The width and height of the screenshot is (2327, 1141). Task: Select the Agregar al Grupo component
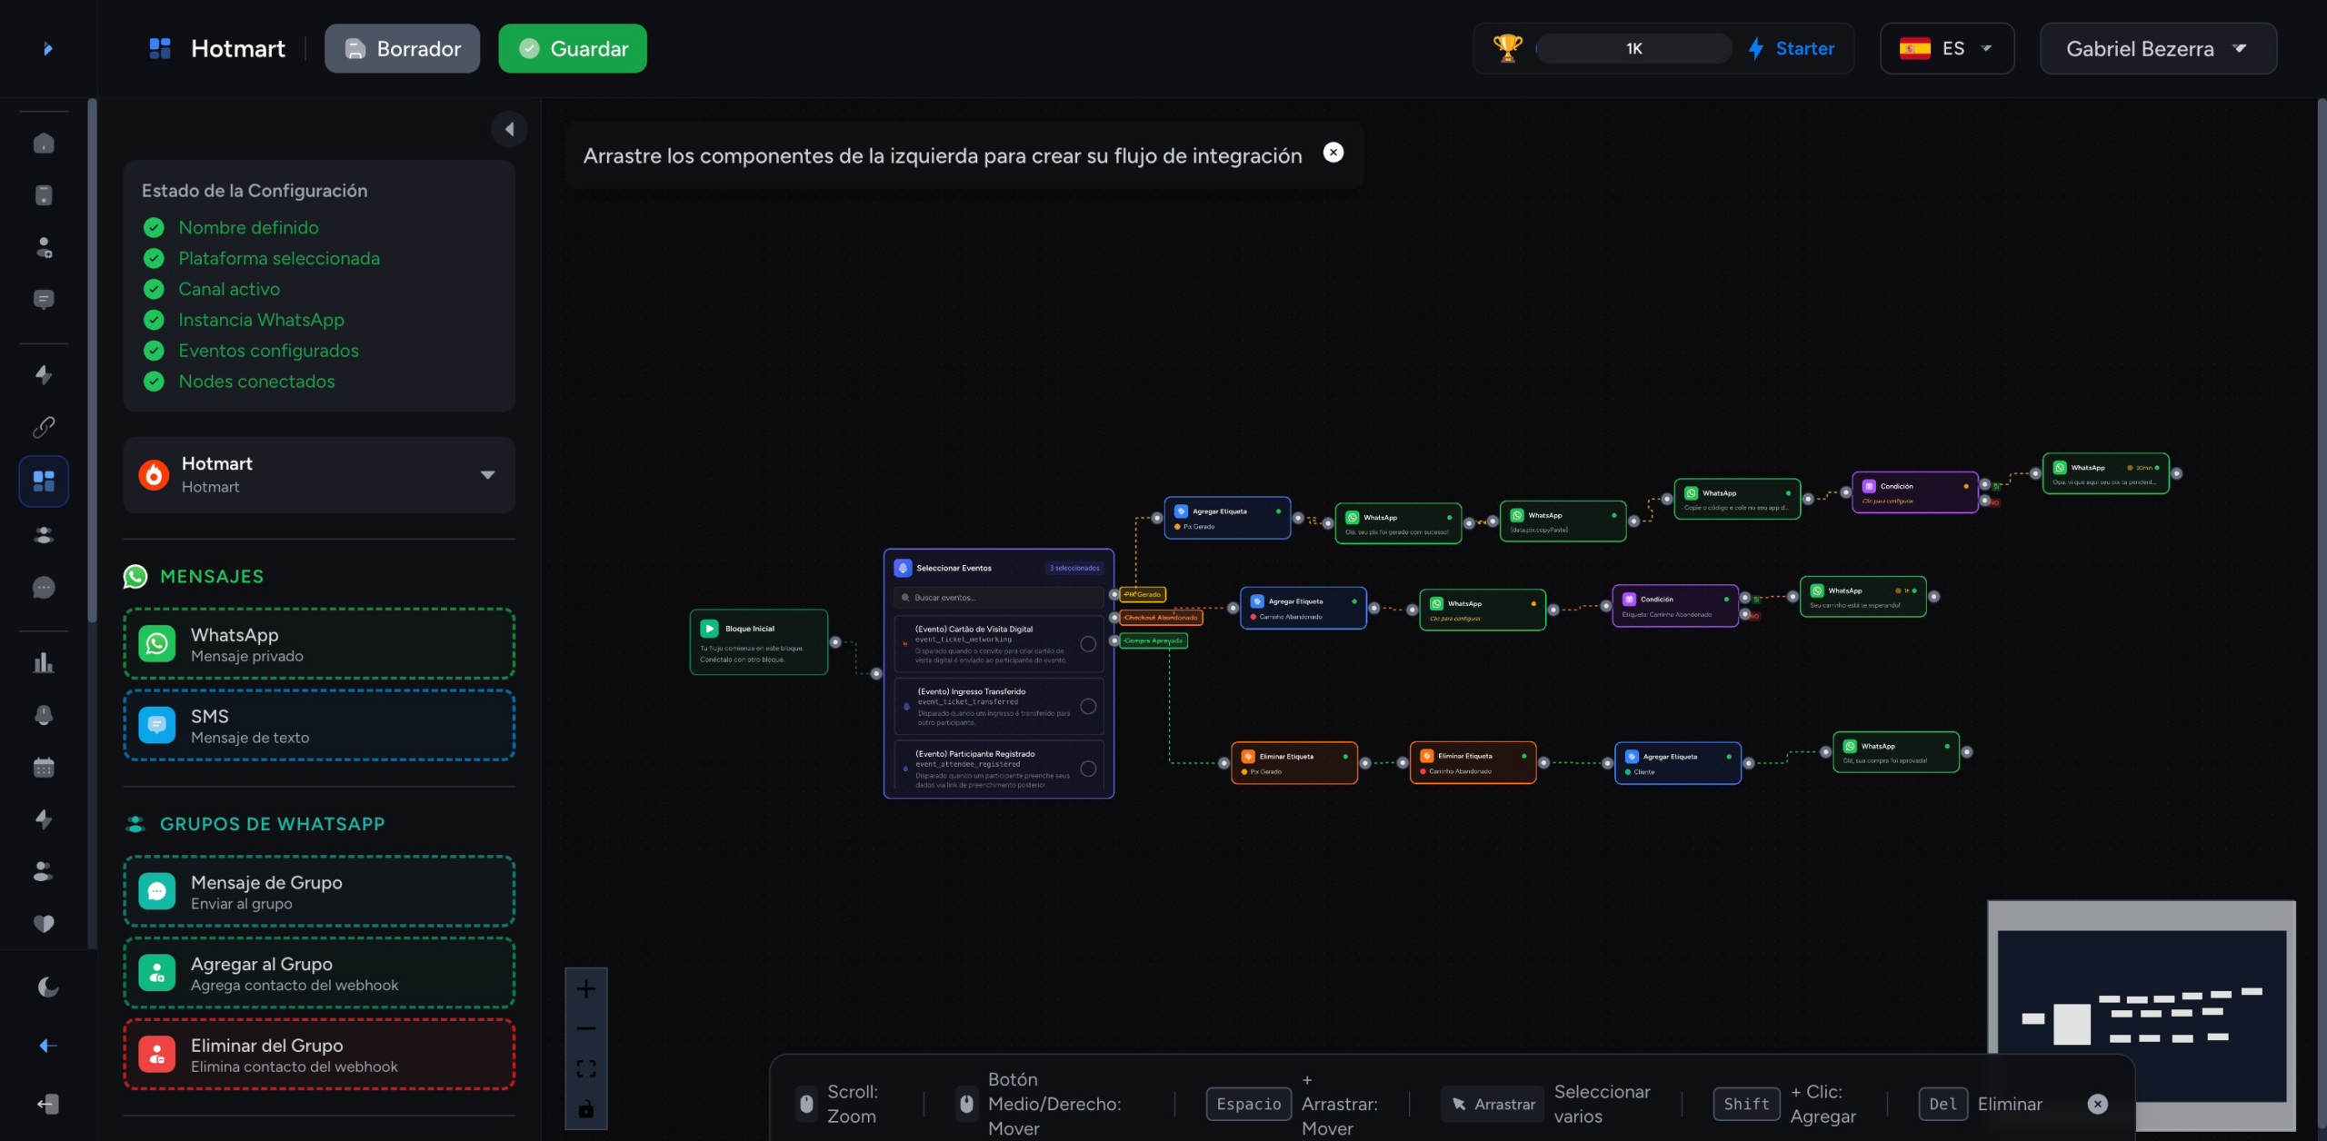point(319,973)
